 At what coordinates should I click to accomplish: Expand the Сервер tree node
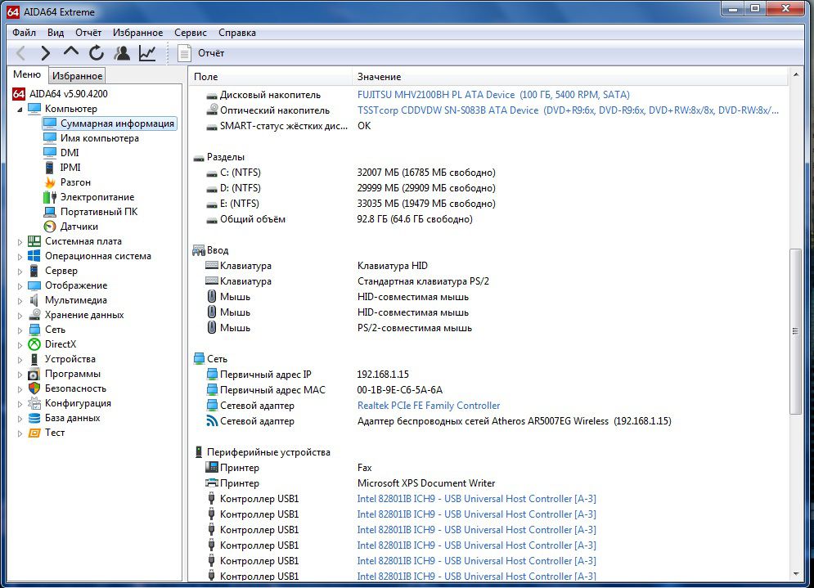(20, 272)
